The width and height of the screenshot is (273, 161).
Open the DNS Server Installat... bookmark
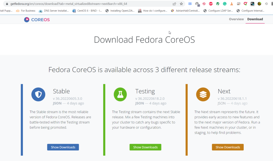pos(54,11)
